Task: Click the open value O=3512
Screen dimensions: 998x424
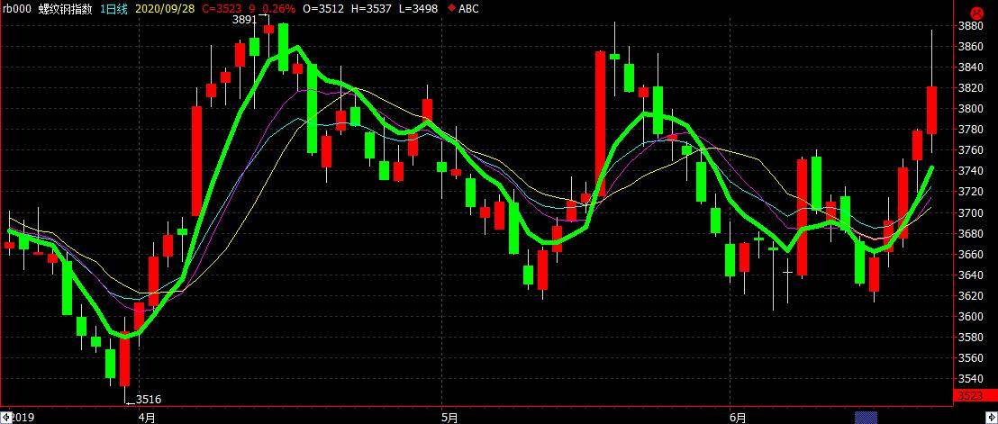Action: pos(323,8)
